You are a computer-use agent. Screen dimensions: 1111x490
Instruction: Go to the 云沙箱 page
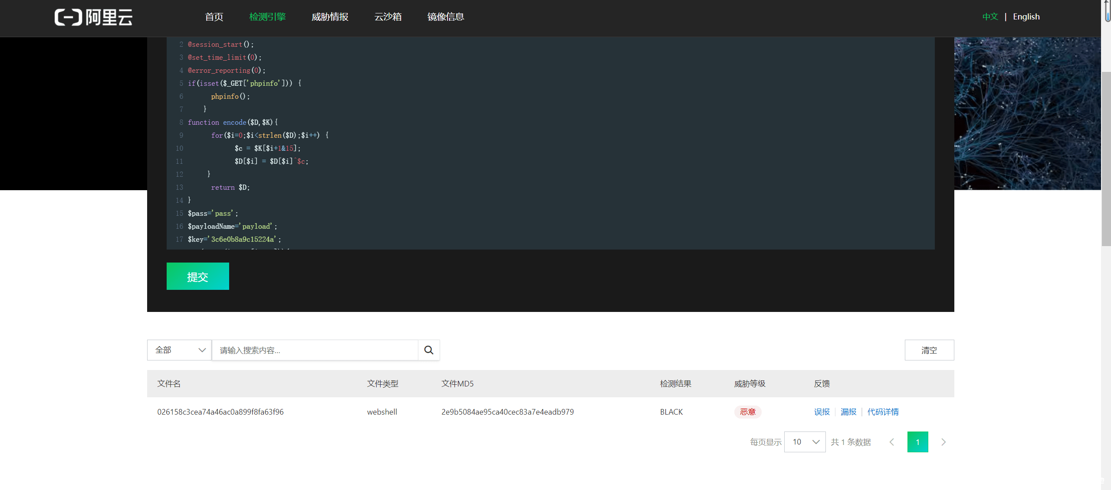click(388, 17)
